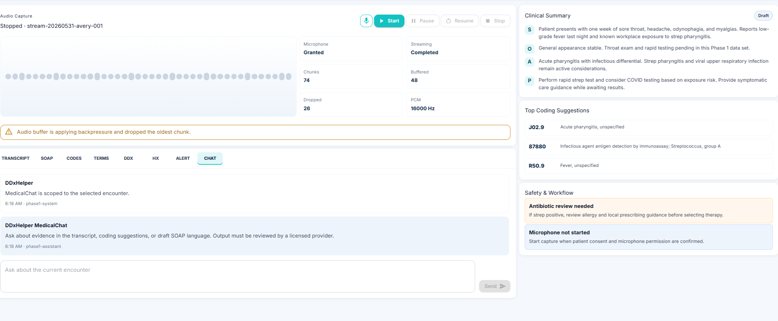Viewport: 778px width, 321px height.
Task: Click the A assessment badge
Action: coord(529,61)
